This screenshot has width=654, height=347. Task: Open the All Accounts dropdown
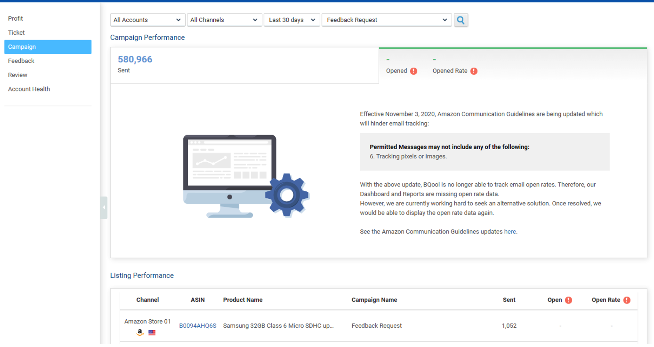pyautogui.click(x=147, y=20)
